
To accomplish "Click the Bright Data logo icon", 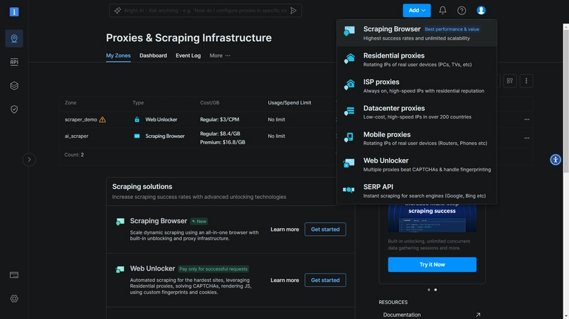I will 14,12.
